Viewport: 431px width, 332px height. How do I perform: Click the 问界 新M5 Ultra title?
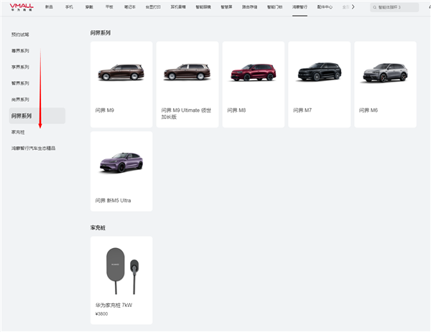[x=113, y=201]
